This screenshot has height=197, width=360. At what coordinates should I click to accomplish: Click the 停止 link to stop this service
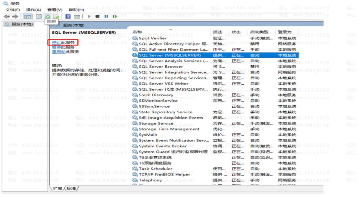coord(56,43)
